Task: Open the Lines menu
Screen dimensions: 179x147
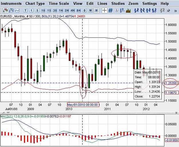Action: 103,3
